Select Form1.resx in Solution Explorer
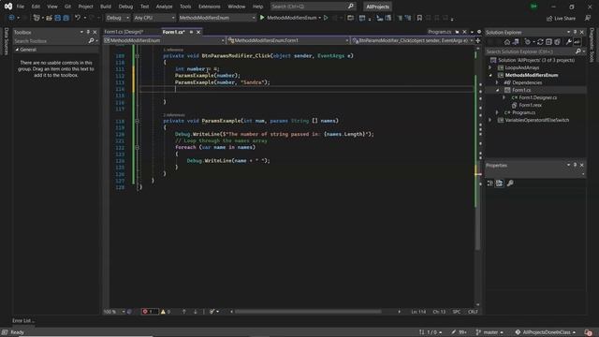The width and height of the screenshot is (599, 337). 531,105
